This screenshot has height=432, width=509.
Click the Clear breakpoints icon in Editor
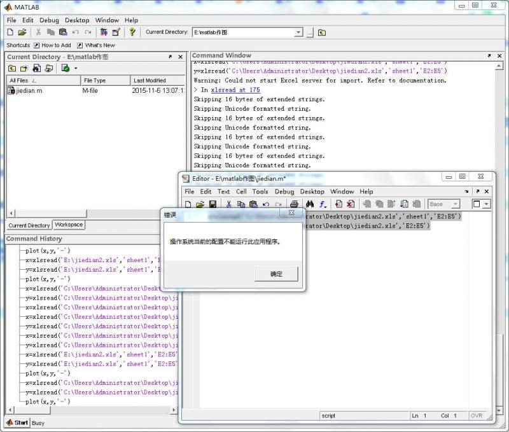[350, 204]
